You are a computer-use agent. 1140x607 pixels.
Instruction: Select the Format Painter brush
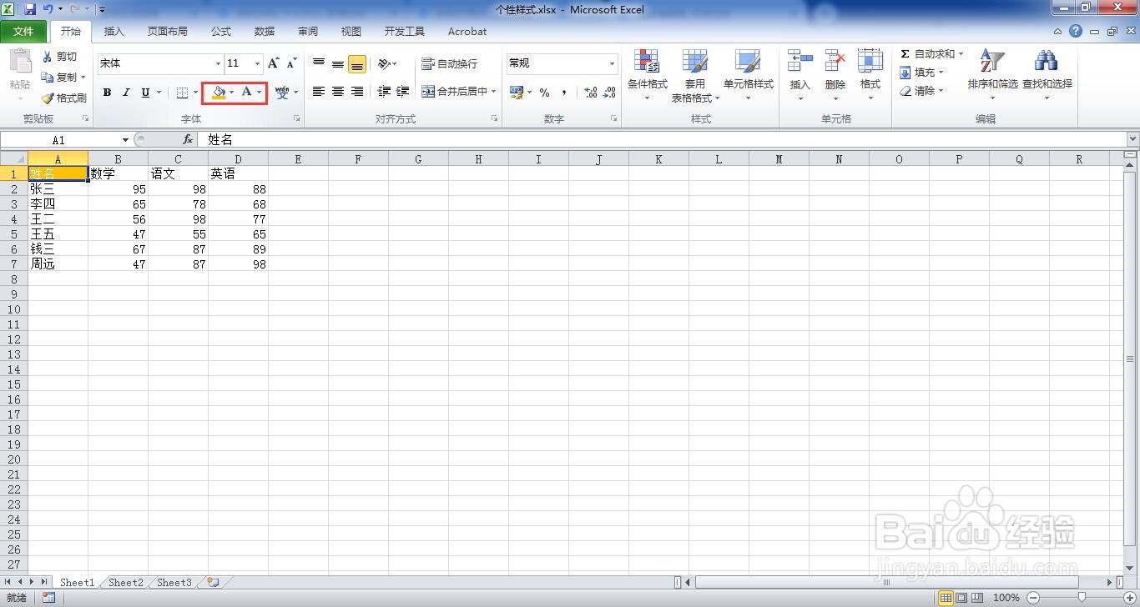point(48,98)
